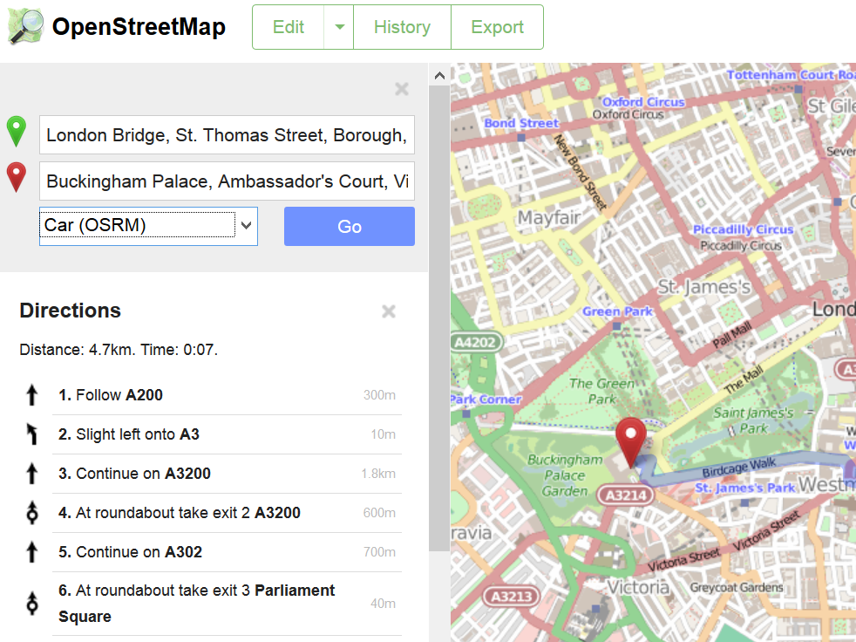This screenshot has height=642, width=856.
Task: Click the New Bond Street label
Action: pyautogui.click(x=581, y=172)
